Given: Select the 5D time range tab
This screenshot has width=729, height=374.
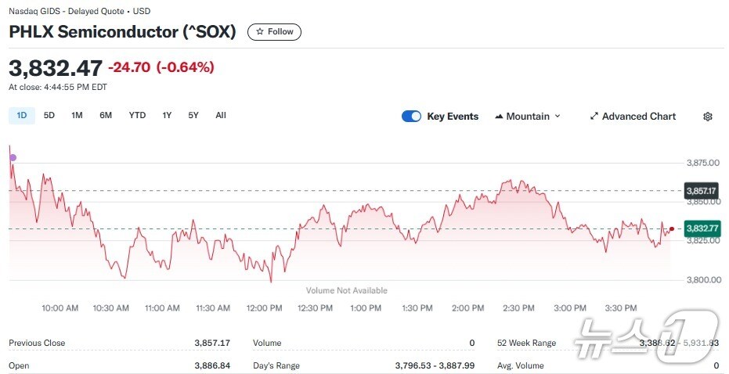Looking at the screenshot, I should (x=49, y=116).
